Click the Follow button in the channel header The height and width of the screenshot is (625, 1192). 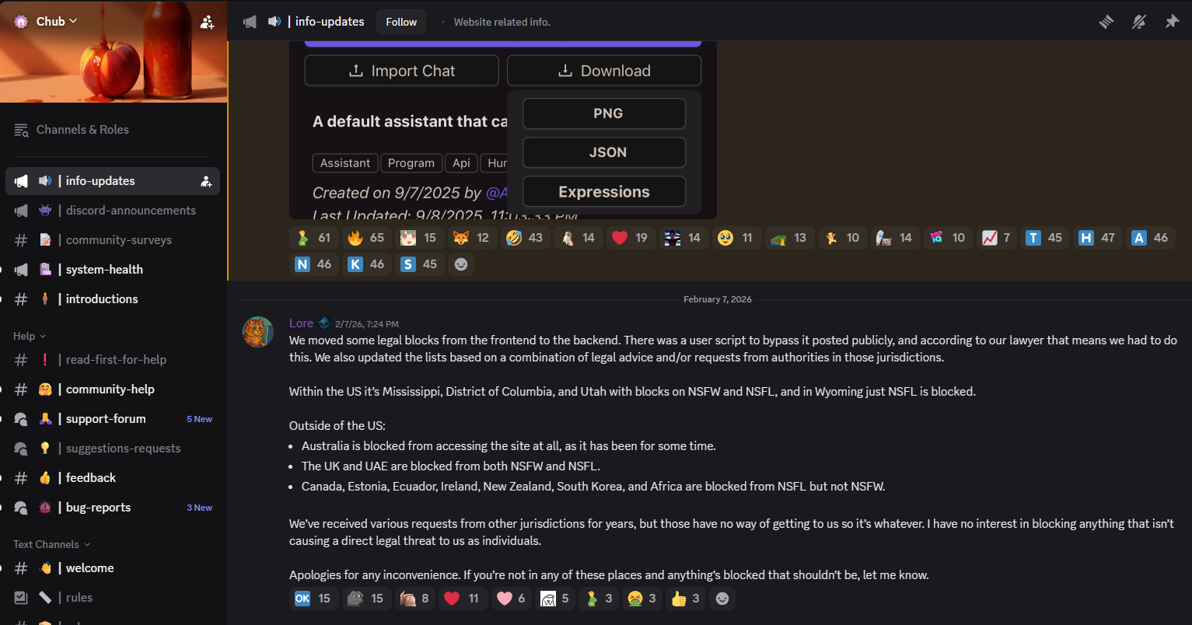pos(401,22)
